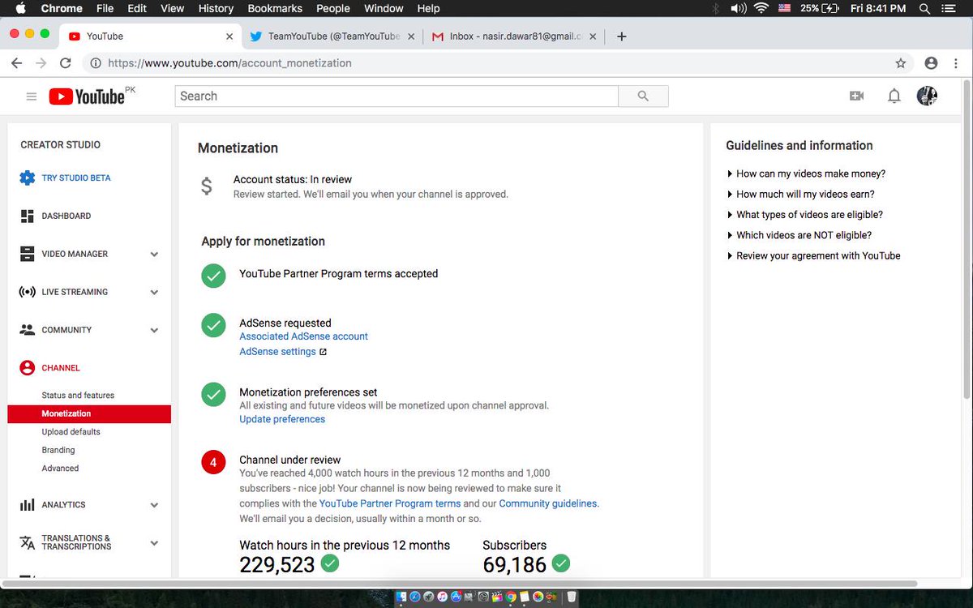Open the Window menu
The height and width of the screenshot is (608, 973).
coord(384,8)
